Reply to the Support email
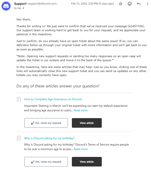The width and height of the screenshot is (151, 169). [x=139, y=4]
